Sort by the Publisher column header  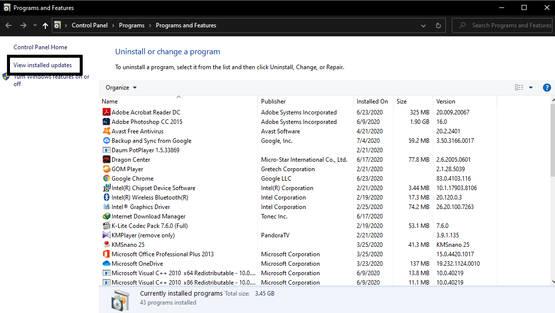pos(306,101)
